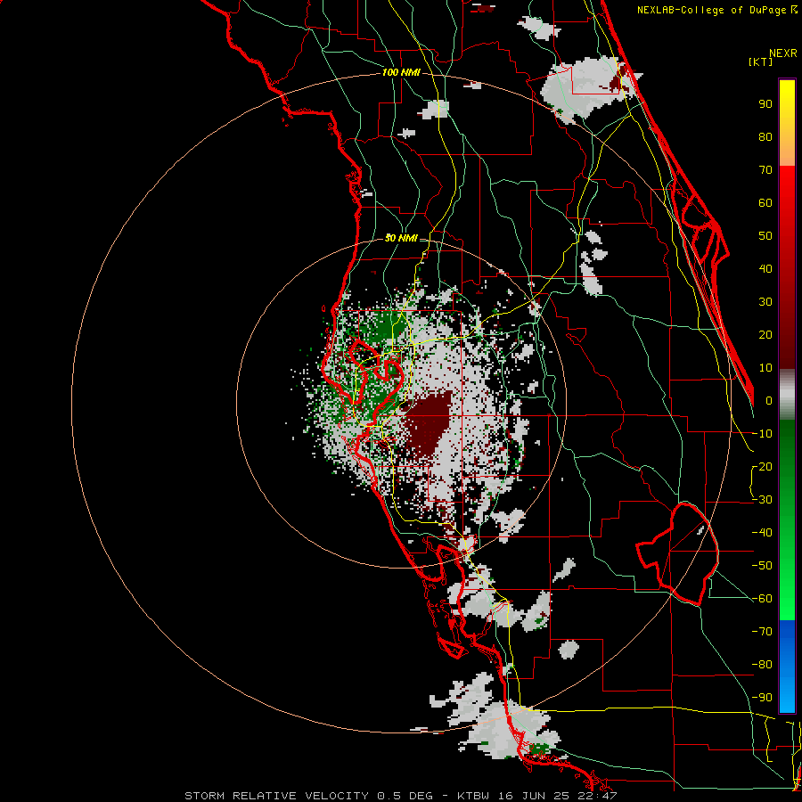Screen dimensions: 802x802
Task: Click the -60 value on the velocity scale
Action: click(x=762, y=599)
